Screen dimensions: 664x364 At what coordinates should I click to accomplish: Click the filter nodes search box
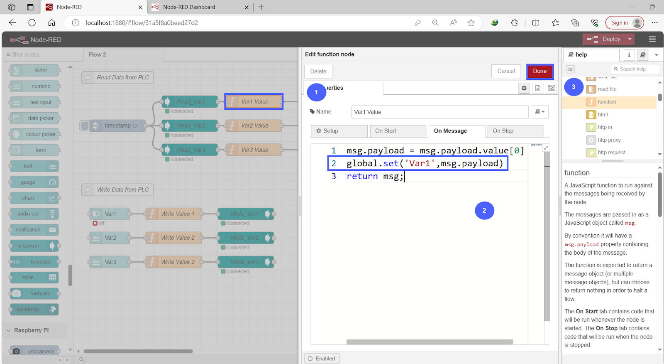tap(43, 54)
